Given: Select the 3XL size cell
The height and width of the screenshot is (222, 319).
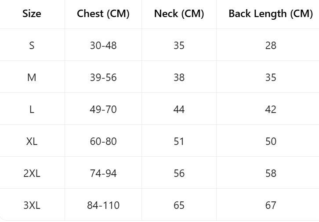Looking at the screenshot, I should click(x=32, y=205).
